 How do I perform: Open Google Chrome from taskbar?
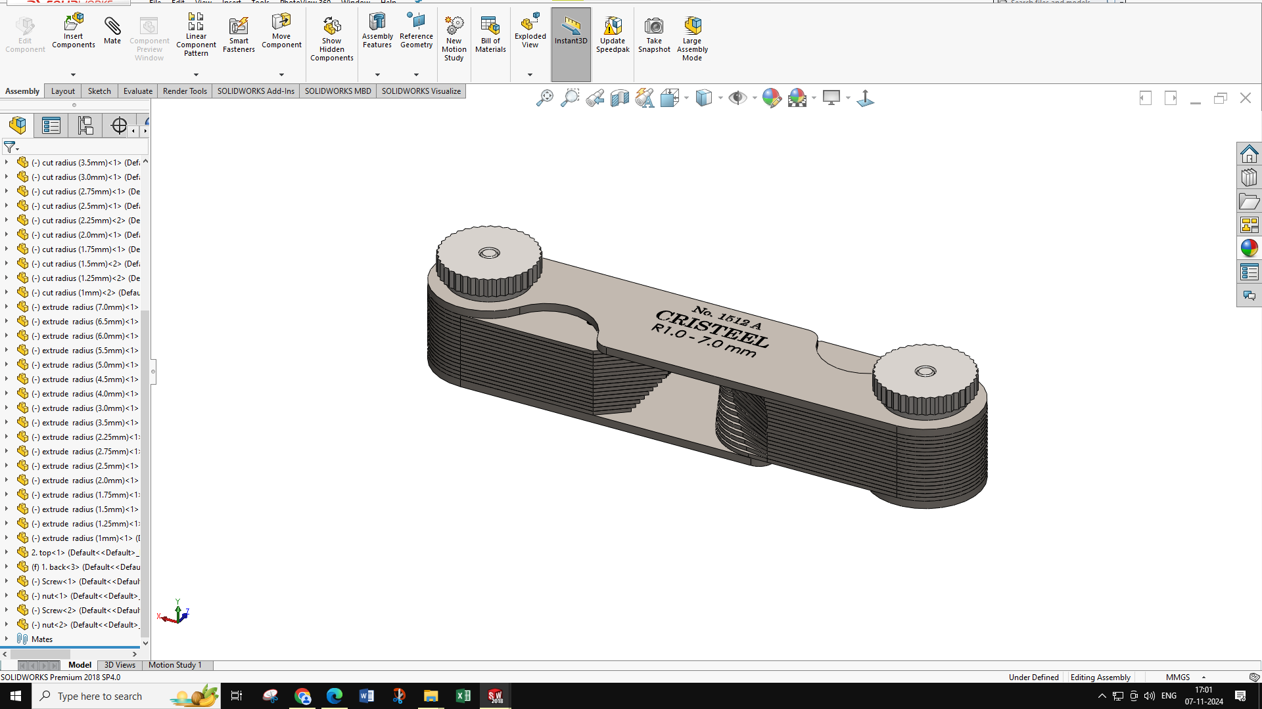302,696
